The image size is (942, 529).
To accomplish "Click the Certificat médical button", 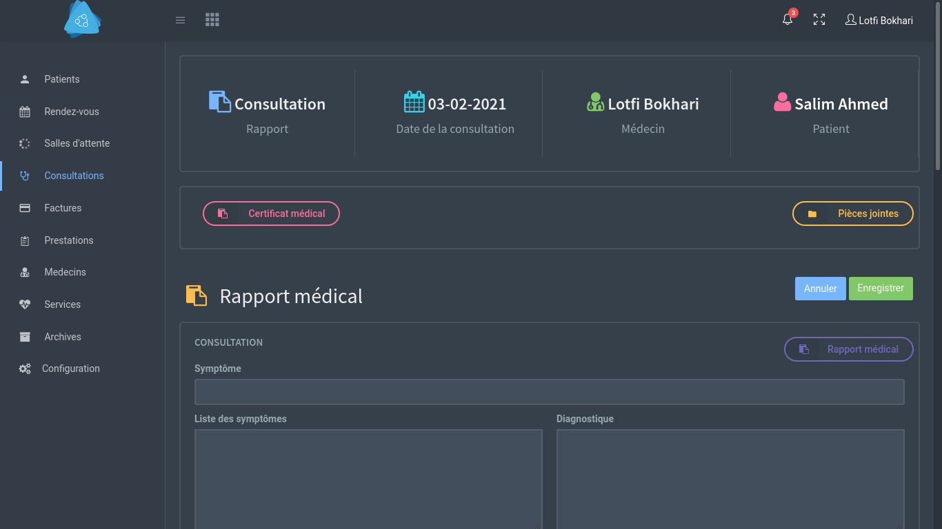I will click(x=271, y=214).
